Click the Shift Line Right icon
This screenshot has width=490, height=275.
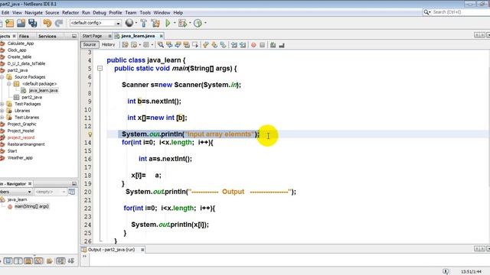(x=243, y=45)
